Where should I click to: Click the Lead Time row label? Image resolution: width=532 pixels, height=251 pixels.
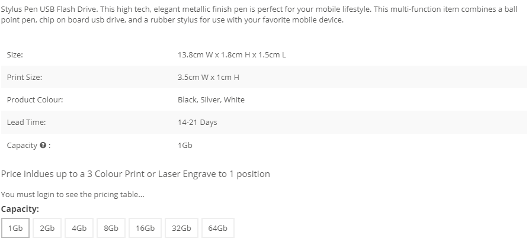(x=26, y=122)
